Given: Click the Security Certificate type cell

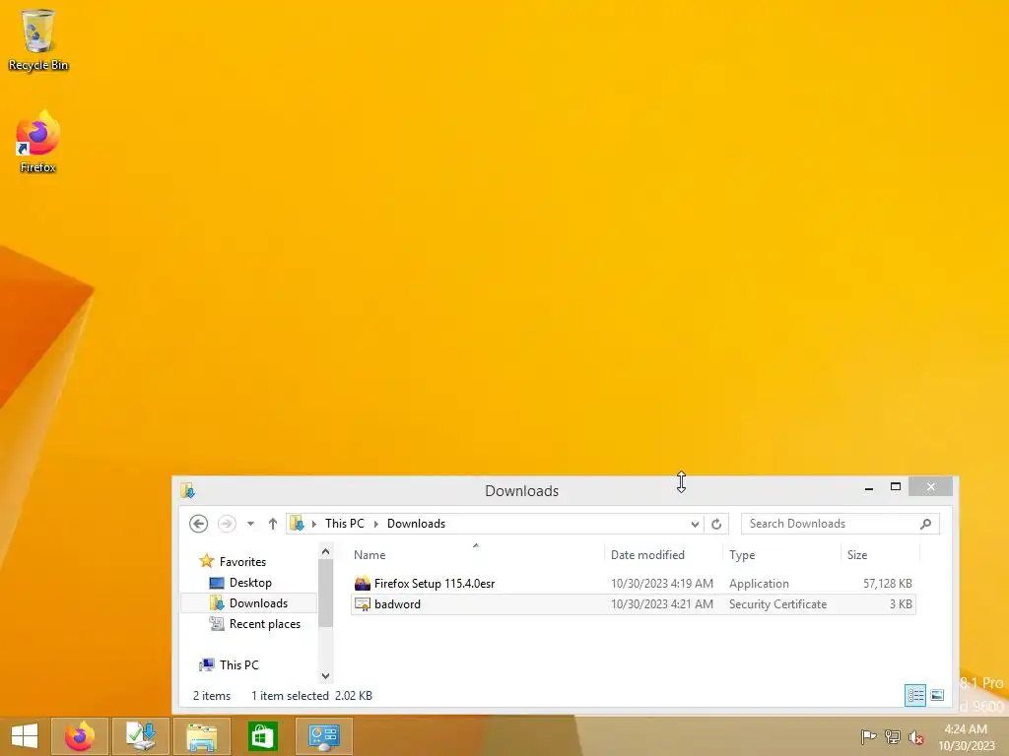Looking at the screenshot, I should click(777, 604).
